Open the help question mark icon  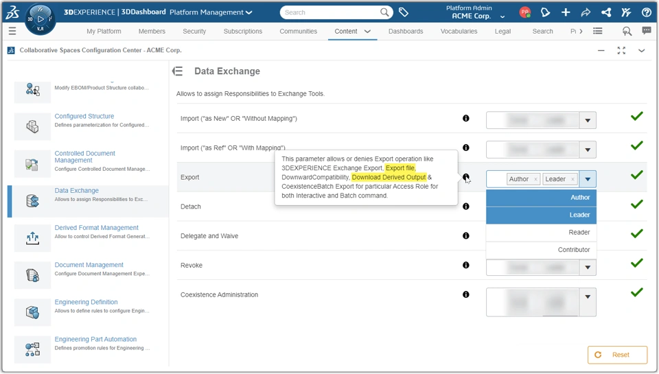pyautogui.click(x=647, y=12)
